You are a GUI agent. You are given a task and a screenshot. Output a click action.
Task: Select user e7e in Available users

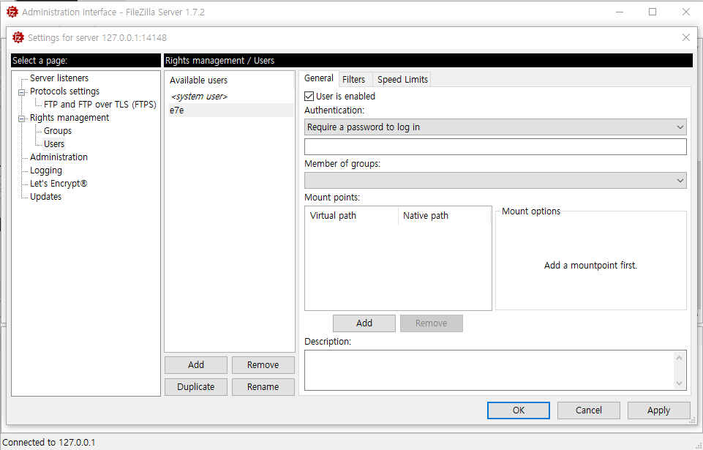coord(231,110)
